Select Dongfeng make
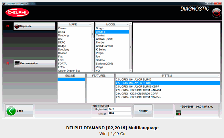Screen dimensions: 224x138 (74, 50)
